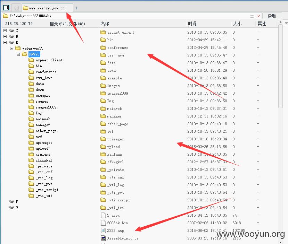
Task: Expand the C: drive node
Action: [x=5, y=31]
